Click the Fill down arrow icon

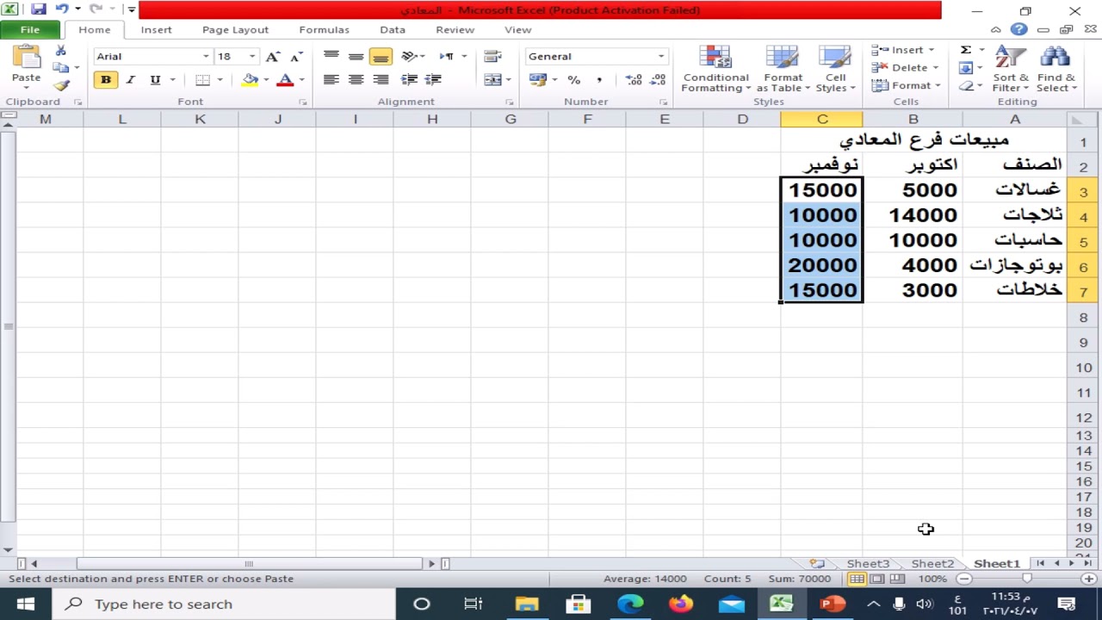pyautogui.click(x=966, y=68)
